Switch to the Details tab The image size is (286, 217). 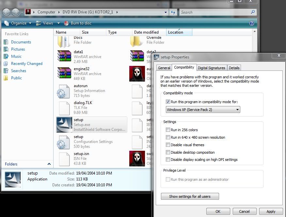click(x=234, y=68)
